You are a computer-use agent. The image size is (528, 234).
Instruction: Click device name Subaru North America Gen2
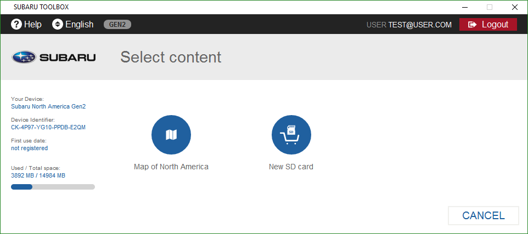click(48, 106)
